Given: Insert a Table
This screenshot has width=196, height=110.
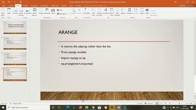Looking at the screenshot, I should click(x=9, y=12).
